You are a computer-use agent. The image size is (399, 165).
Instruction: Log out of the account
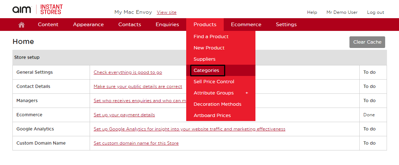pos(375,12)
